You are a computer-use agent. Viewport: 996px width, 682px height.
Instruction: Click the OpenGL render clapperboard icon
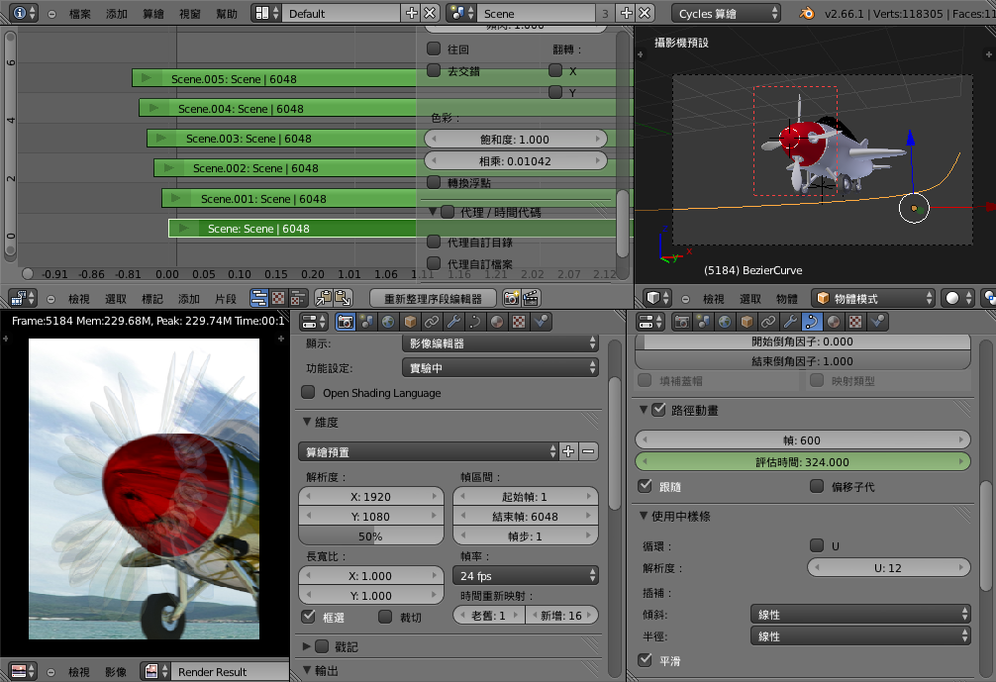[532, 298]
